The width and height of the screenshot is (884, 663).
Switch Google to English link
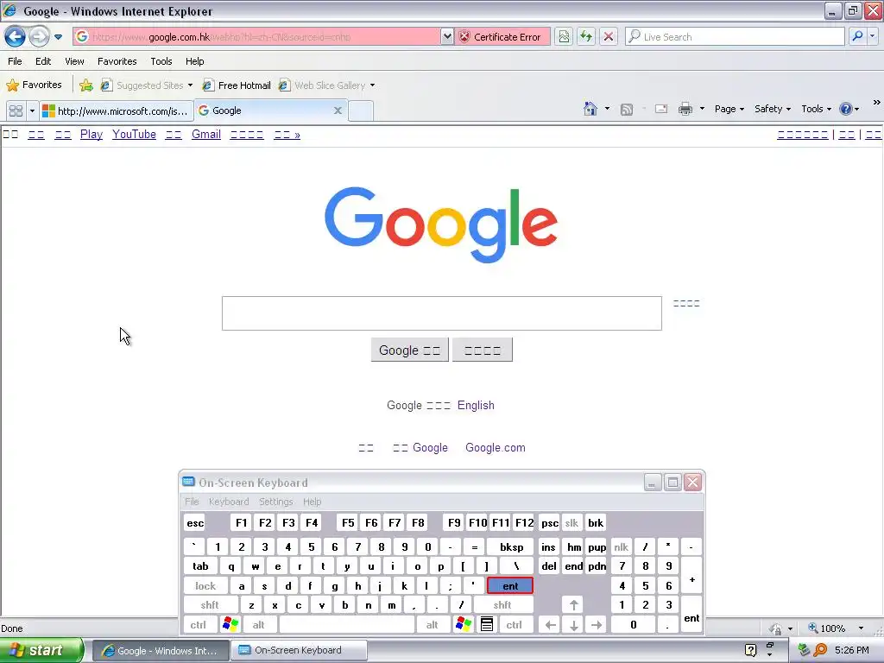pos(476,406)
